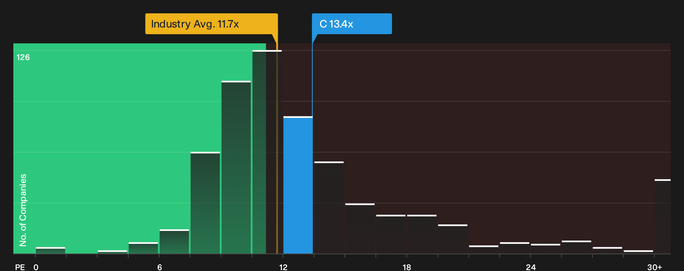Click the bar starting at PE 18
Screen dimensions: 684x271
pos(422,234)
